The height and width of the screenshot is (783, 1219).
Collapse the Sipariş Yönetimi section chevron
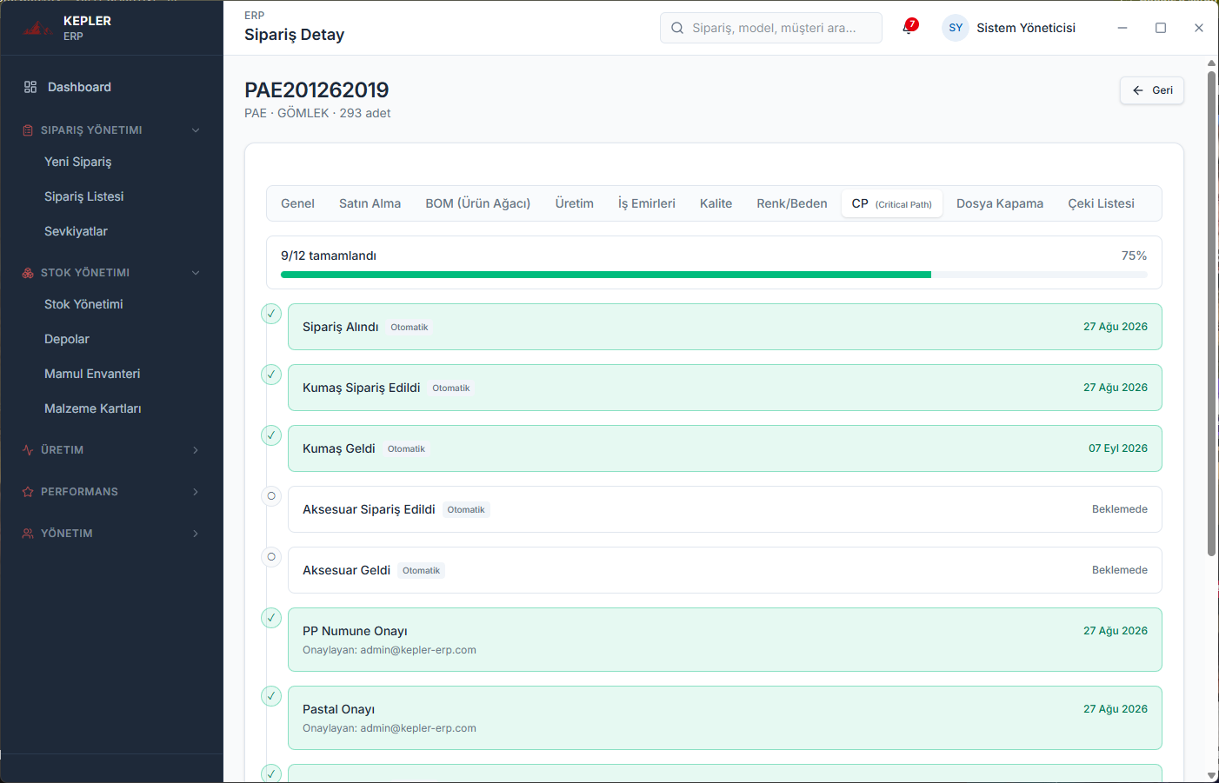pyautogui.click(x=196, y=130)
